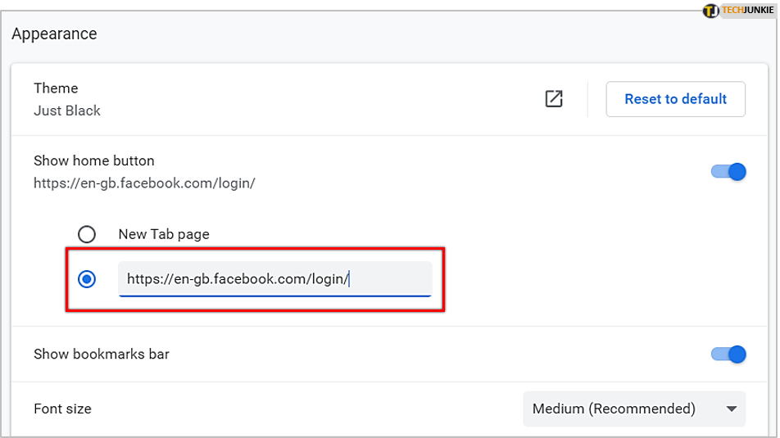The width and height of the screenshot is (780, 438).
Task: Click the Font size label
Action: [x=62, y=409]
